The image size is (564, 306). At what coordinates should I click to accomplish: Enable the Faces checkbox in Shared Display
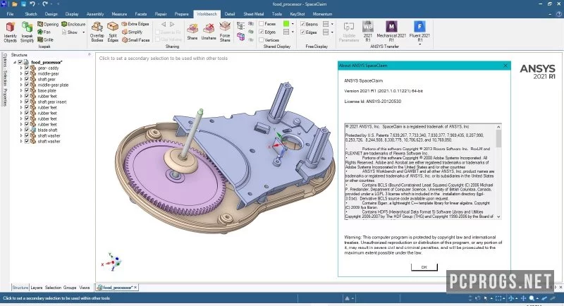coord(262,24)
